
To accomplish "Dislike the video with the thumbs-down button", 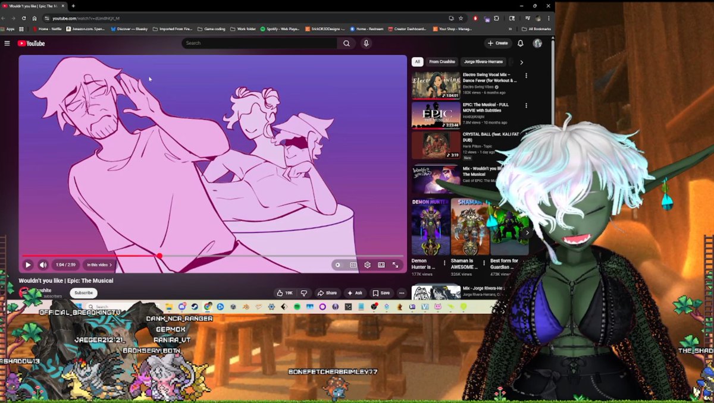I will pos(304,293).
